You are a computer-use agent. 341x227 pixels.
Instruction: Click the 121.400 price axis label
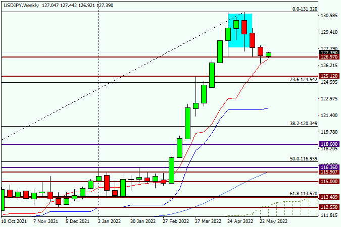[x=329, y=116]
